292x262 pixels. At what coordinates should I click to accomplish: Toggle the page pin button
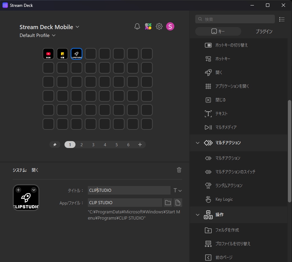click(55, 145)
